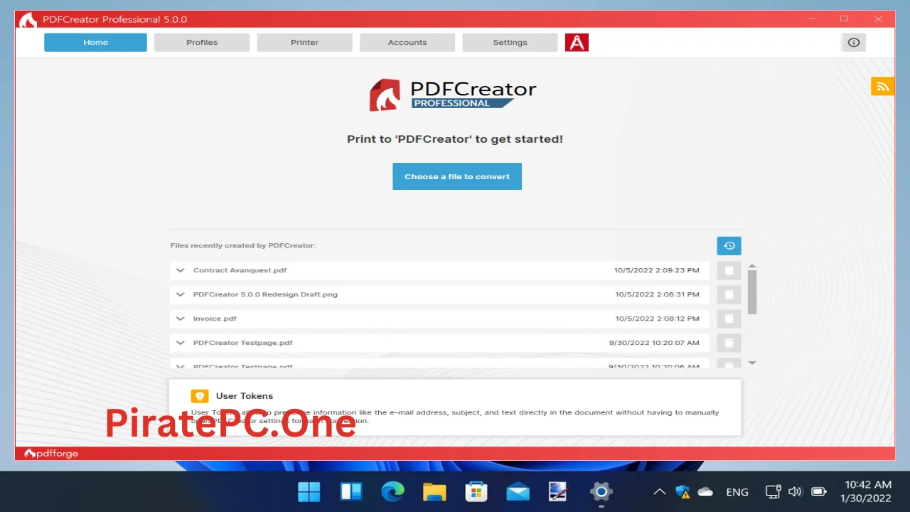Expand the Contract Avanquest.pdf row chevron
The width and height of the screenshot is (910, 512).
pyautogui.click(x=181, y=270)
